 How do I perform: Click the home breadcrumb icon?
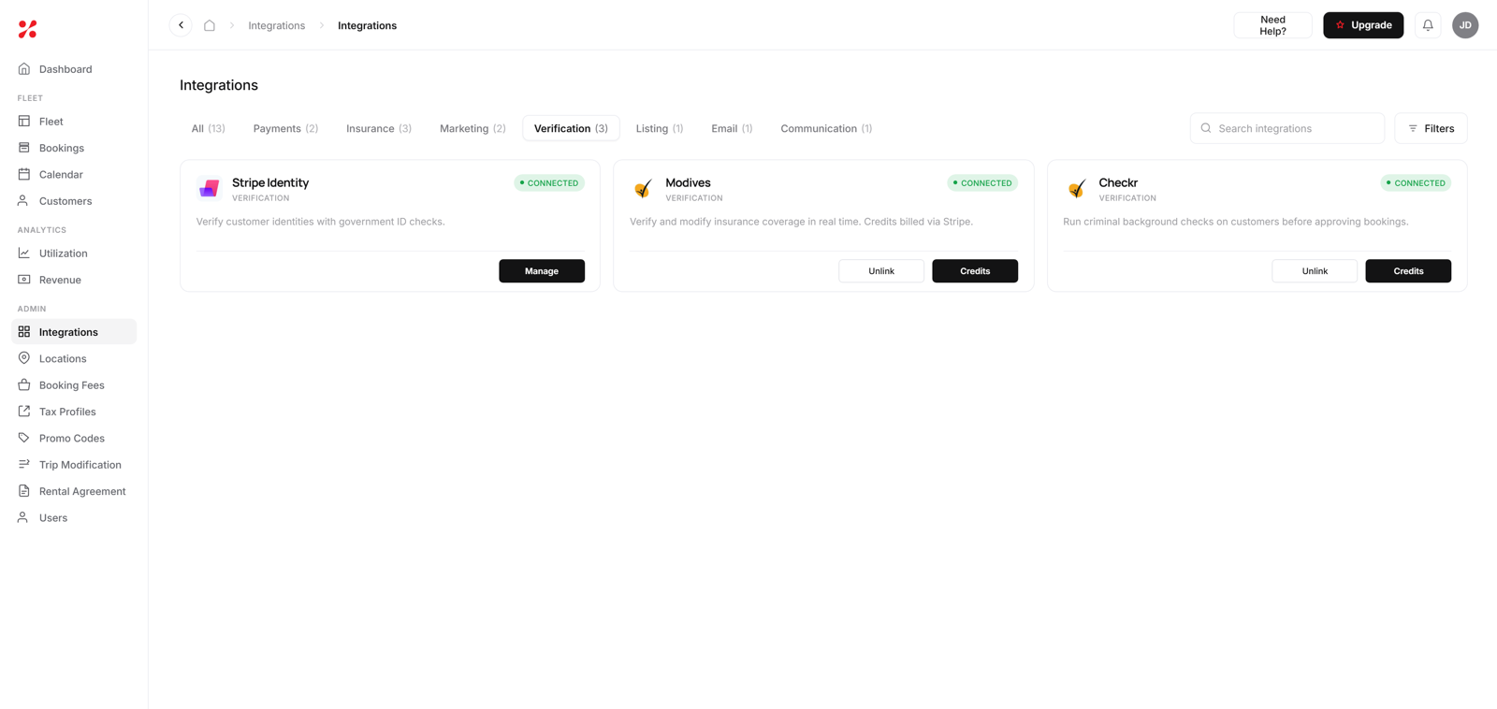pos(210,25)
